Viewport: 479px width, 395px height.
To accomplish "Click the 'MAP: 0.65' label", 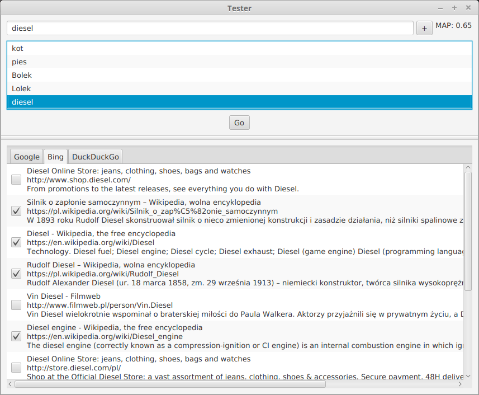I will (453, 25).
